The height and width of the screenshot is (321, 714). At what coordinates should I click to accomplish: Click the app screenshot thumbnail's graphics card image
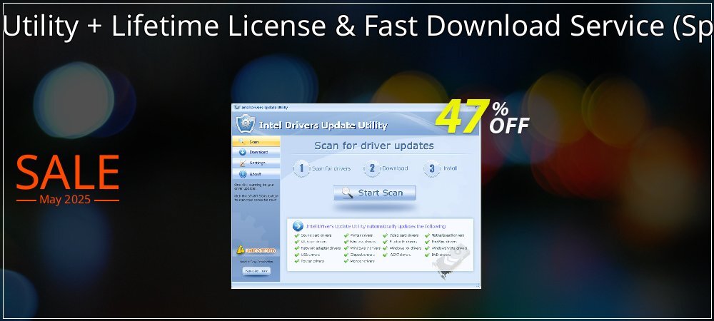pos(449,263)
